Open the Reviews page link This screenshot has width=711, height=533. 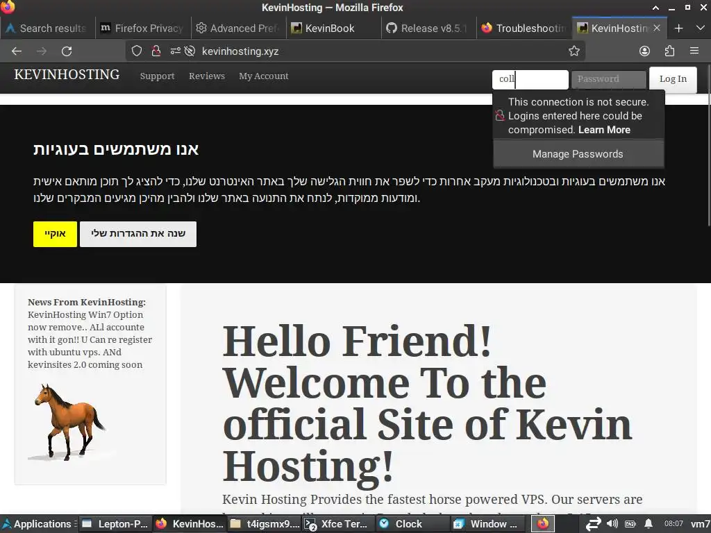coord(207,76)
